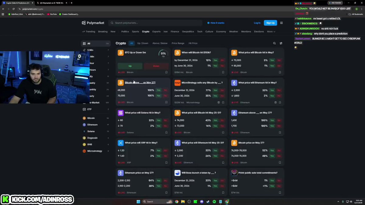Go to the Geopolitics tab

pyautogui.click(x=188, y=32)
